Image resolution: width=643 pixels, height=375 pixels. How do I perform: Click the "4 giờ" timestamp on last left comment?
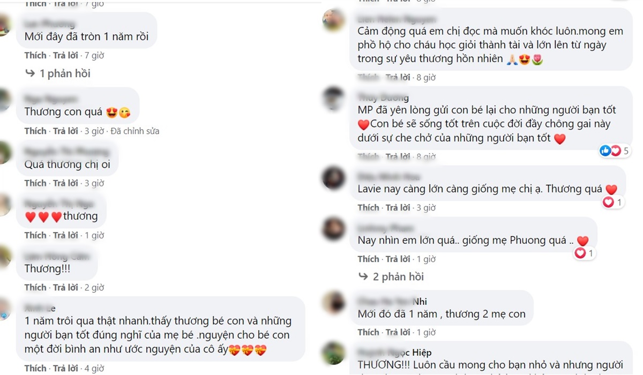click(x=94, y=369)
